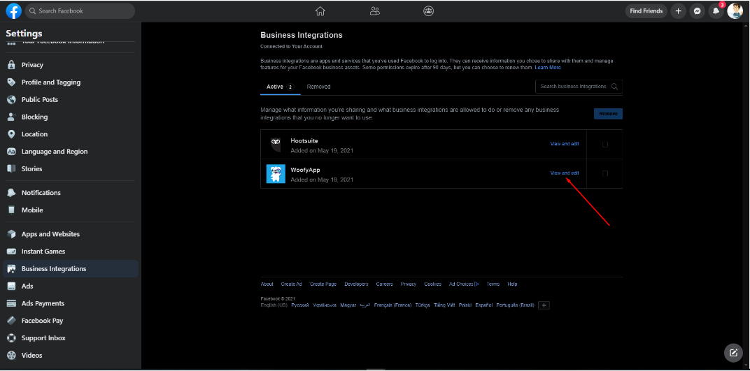Open Groups icon in top navigation
This screenshot has height=371, width=750.
429,11
